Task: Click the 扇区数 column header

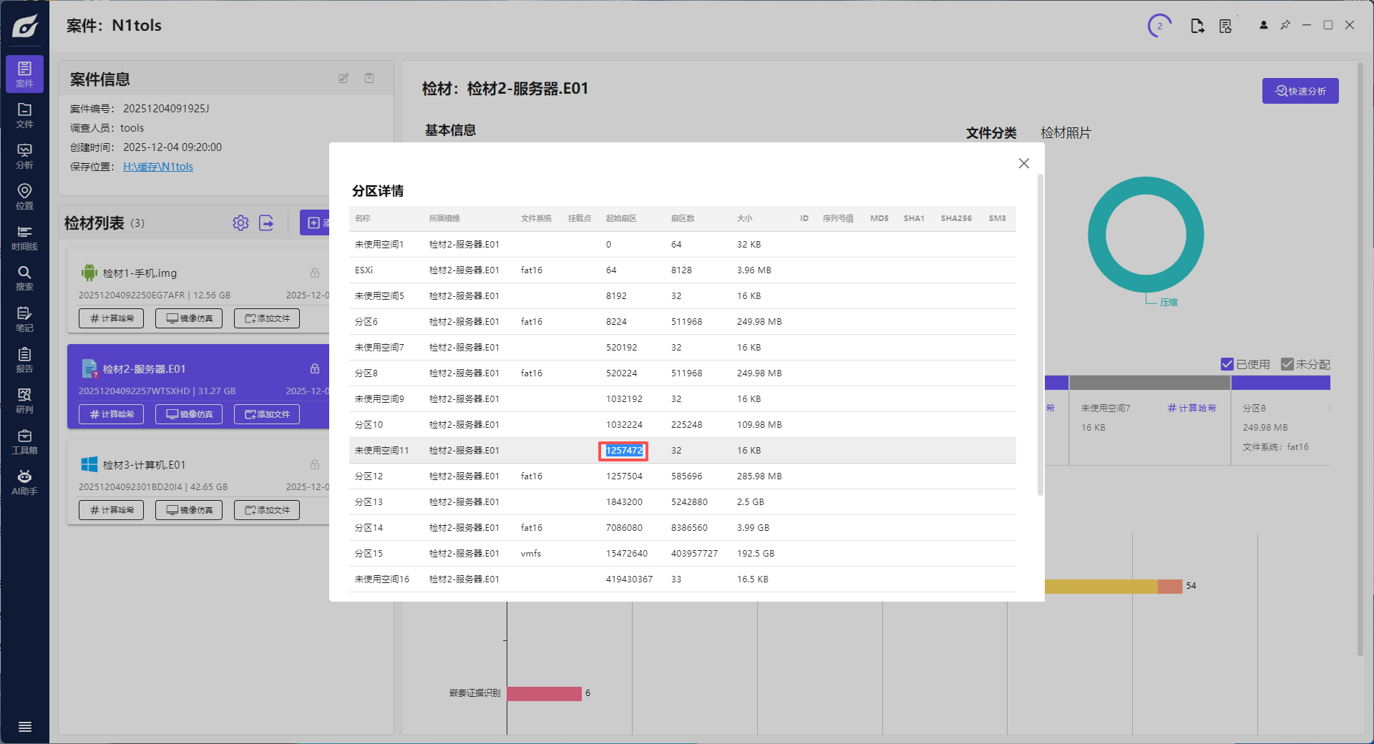Action: [683, 218]
